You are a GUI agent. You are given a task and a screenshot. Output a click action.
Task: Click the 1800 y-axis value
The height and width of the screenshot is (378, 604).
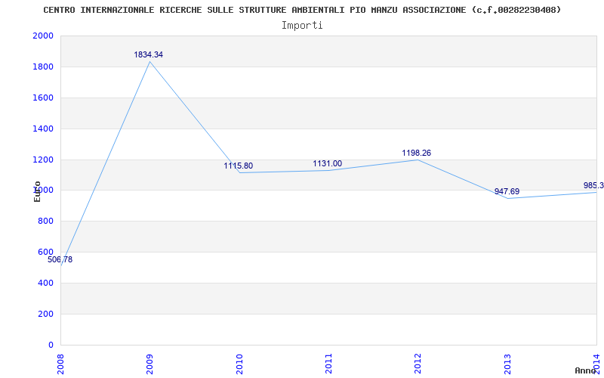tap(43, 67)
